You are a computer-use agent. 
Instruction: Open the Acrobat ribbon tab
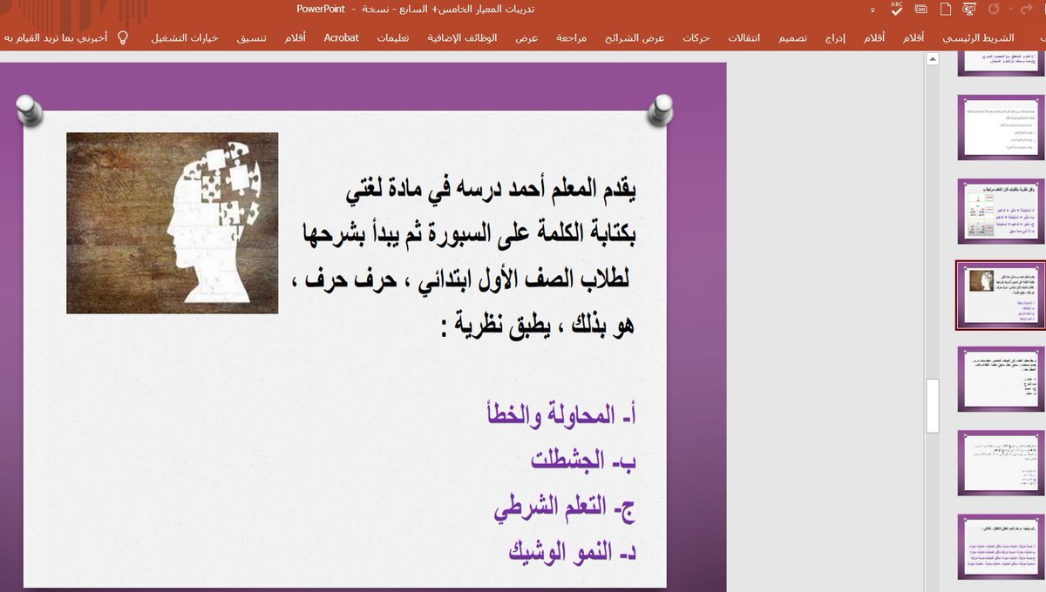[341, 38]
